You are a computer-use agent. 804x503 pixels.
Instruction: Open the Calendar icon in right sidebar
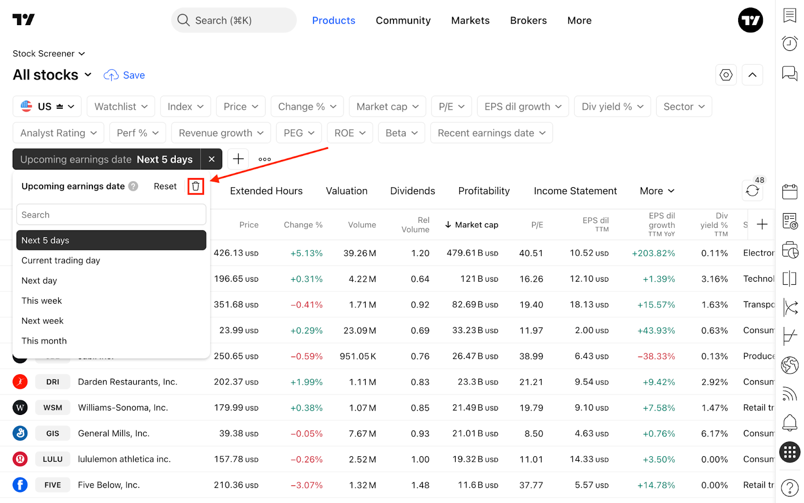point(790,192)
